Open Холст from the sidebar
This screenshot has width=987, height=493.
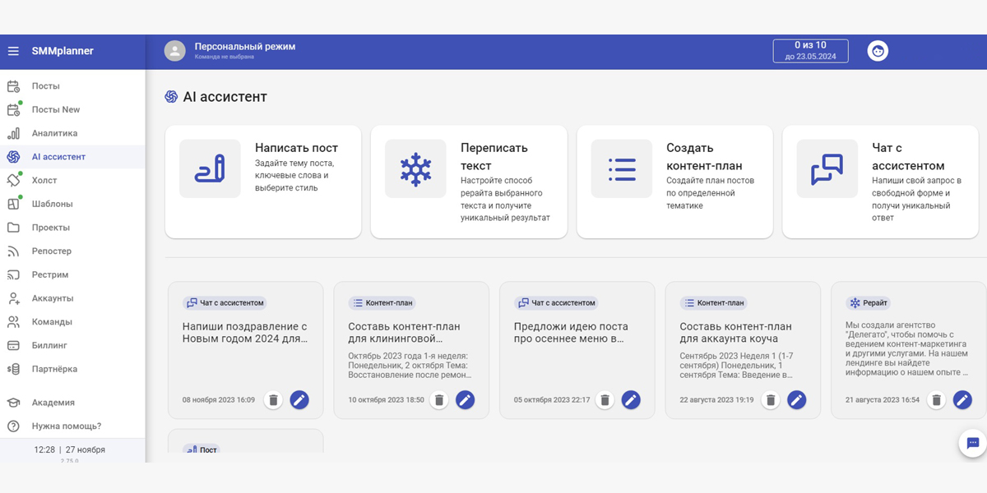pyautogui.click(x=44, y=180)
